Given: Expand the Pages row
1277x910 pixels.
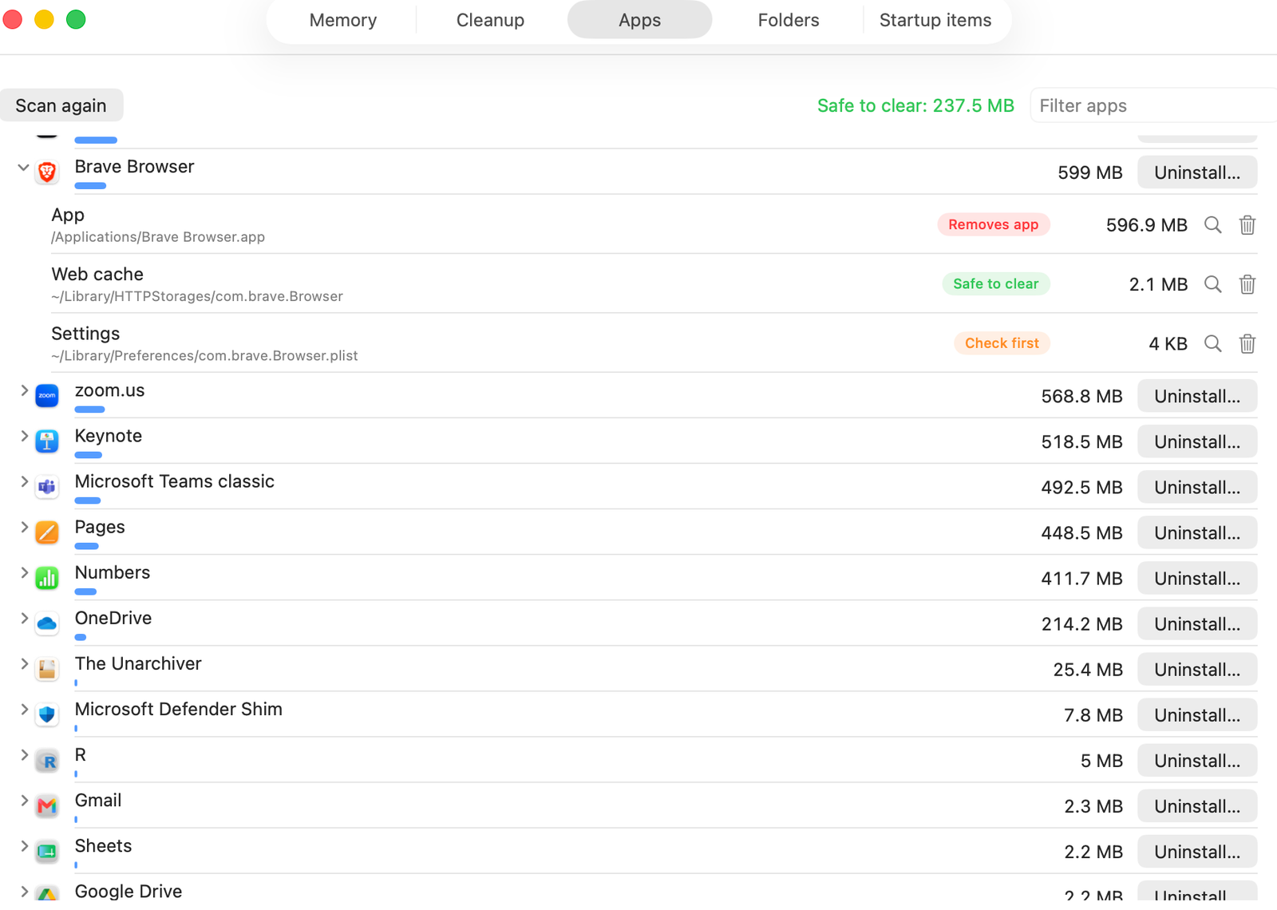Looking at the screenshot, I should [x=24, y=527].
